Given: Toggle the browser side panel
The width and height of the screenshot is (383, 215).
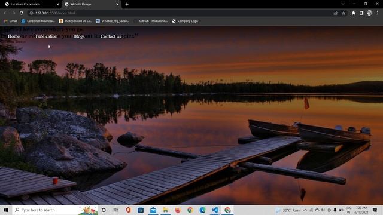Looking at the screenshot, I should [361, 13].
